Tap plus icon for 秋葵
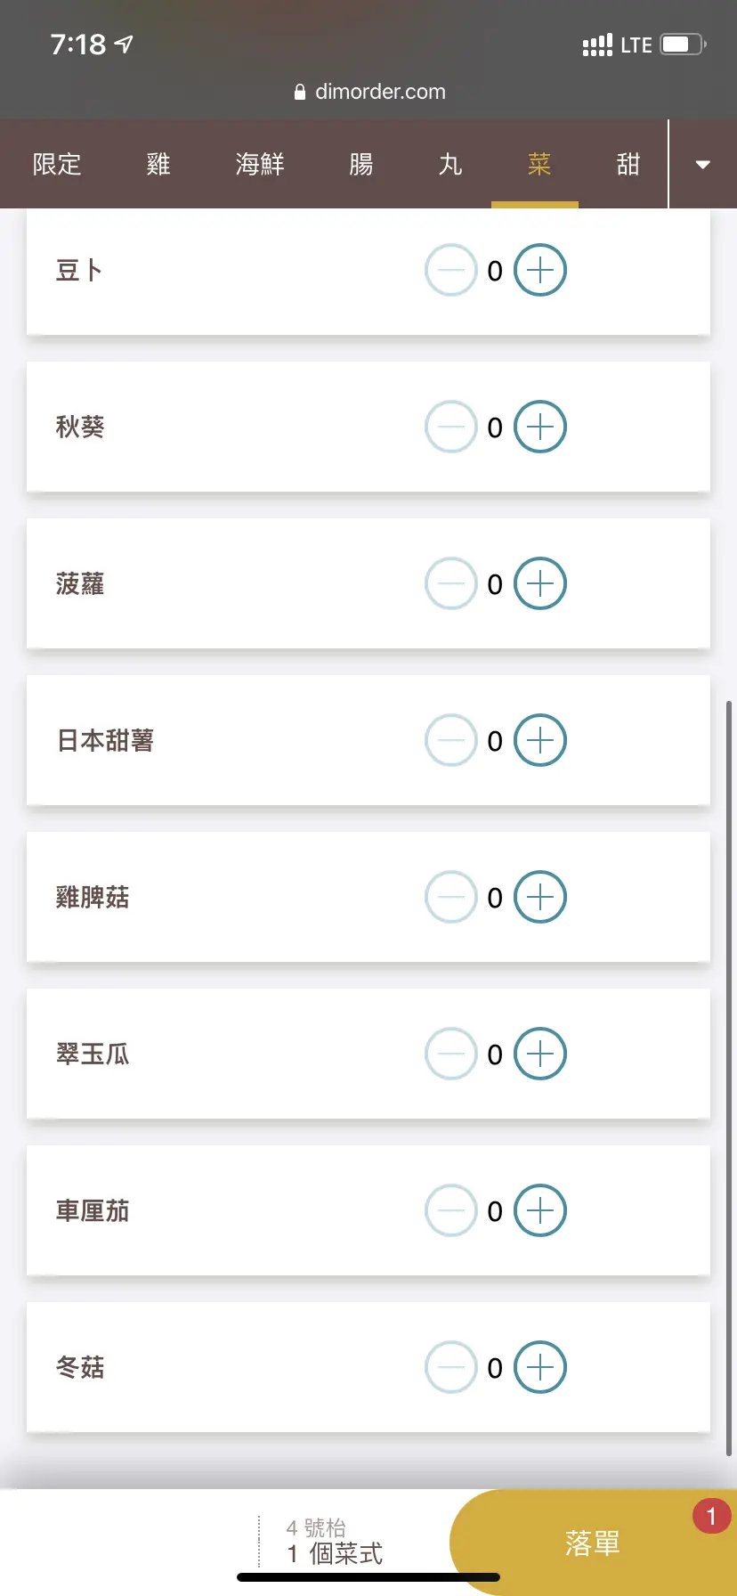Screen dimensions: 737x1596 (x=540, y=427)
